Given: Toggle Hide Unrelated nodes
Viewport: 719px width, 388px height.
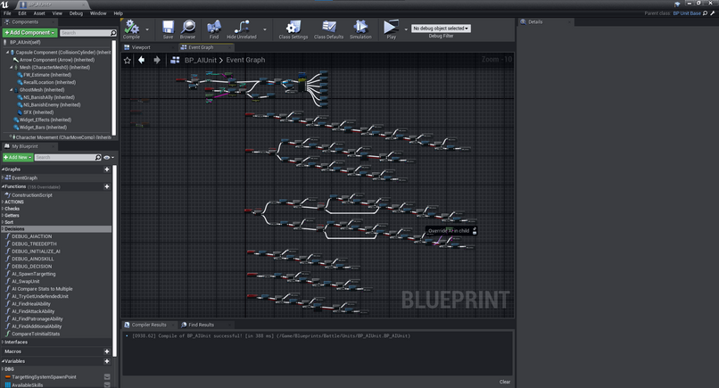Looking at the screenshot, I should pyautogui.click(x=242, y=29).
